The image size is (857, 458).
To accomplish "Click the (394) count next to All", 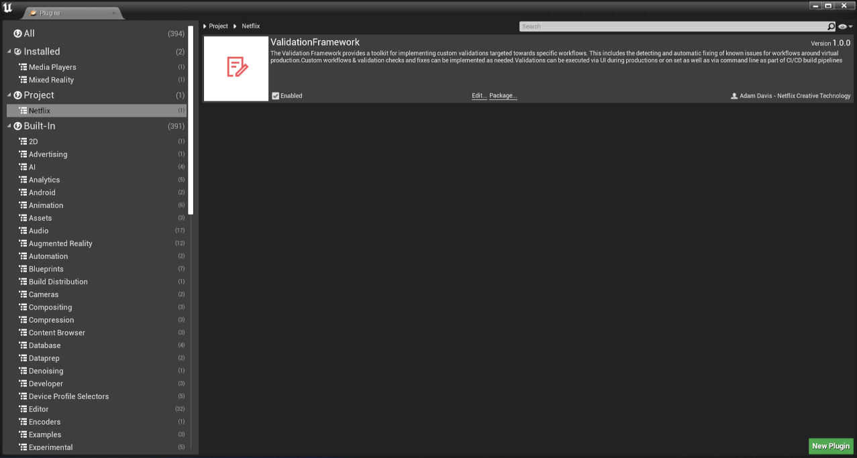I will 176,34.
